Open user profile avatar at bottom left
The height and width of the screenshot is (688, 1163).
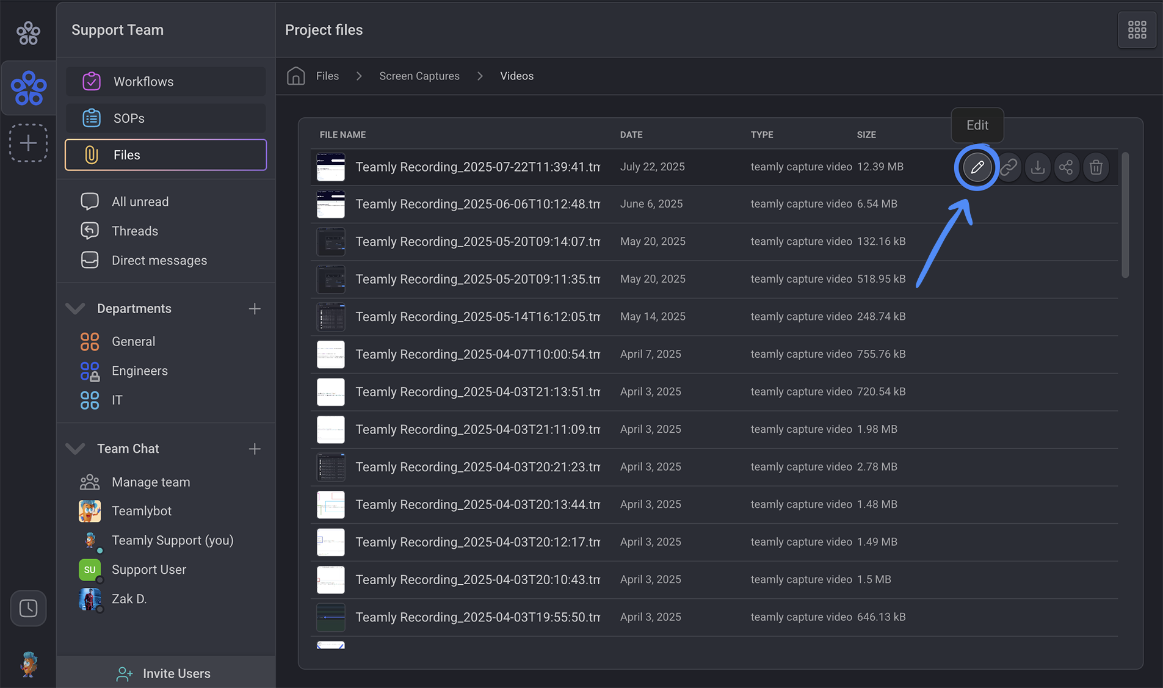coord(28,664)
